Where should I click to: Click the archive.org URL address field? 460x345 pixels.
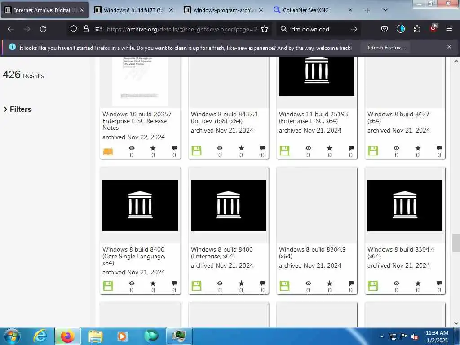point(182,29)
